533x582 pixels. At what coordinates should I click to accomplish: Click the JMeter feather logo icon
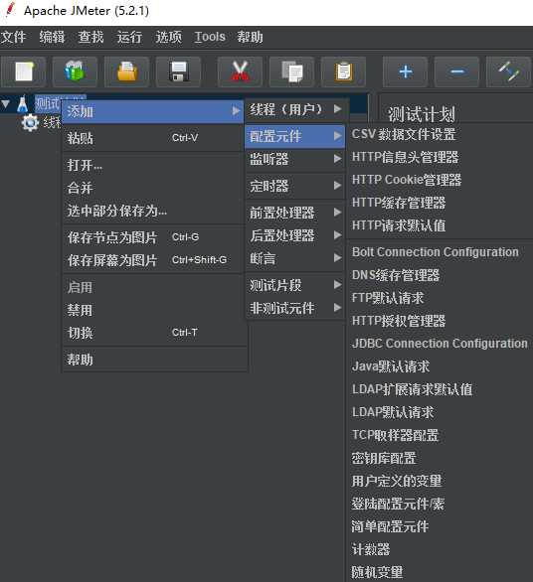(10, 10)
